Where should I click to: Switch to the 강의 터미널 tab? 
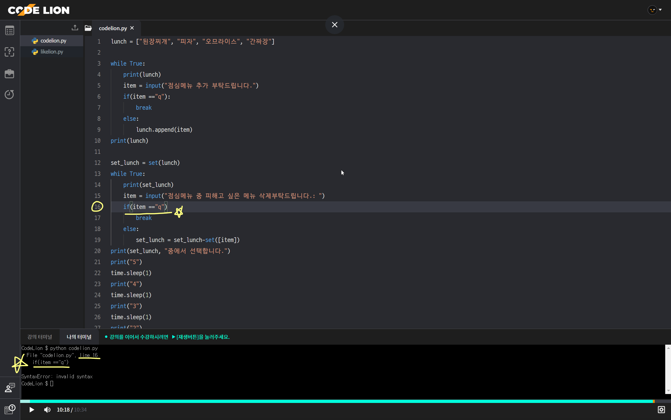tap(40, 337)
